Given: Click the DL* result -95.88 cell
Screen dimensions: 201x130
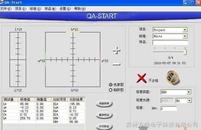Looking at the screenshot, I should coord(75,104).
